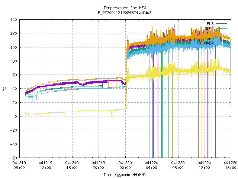Click the 041219 12:00 time axis label
Image resolution: width=238 pixels, height=178 pixels.
(45, 165)
